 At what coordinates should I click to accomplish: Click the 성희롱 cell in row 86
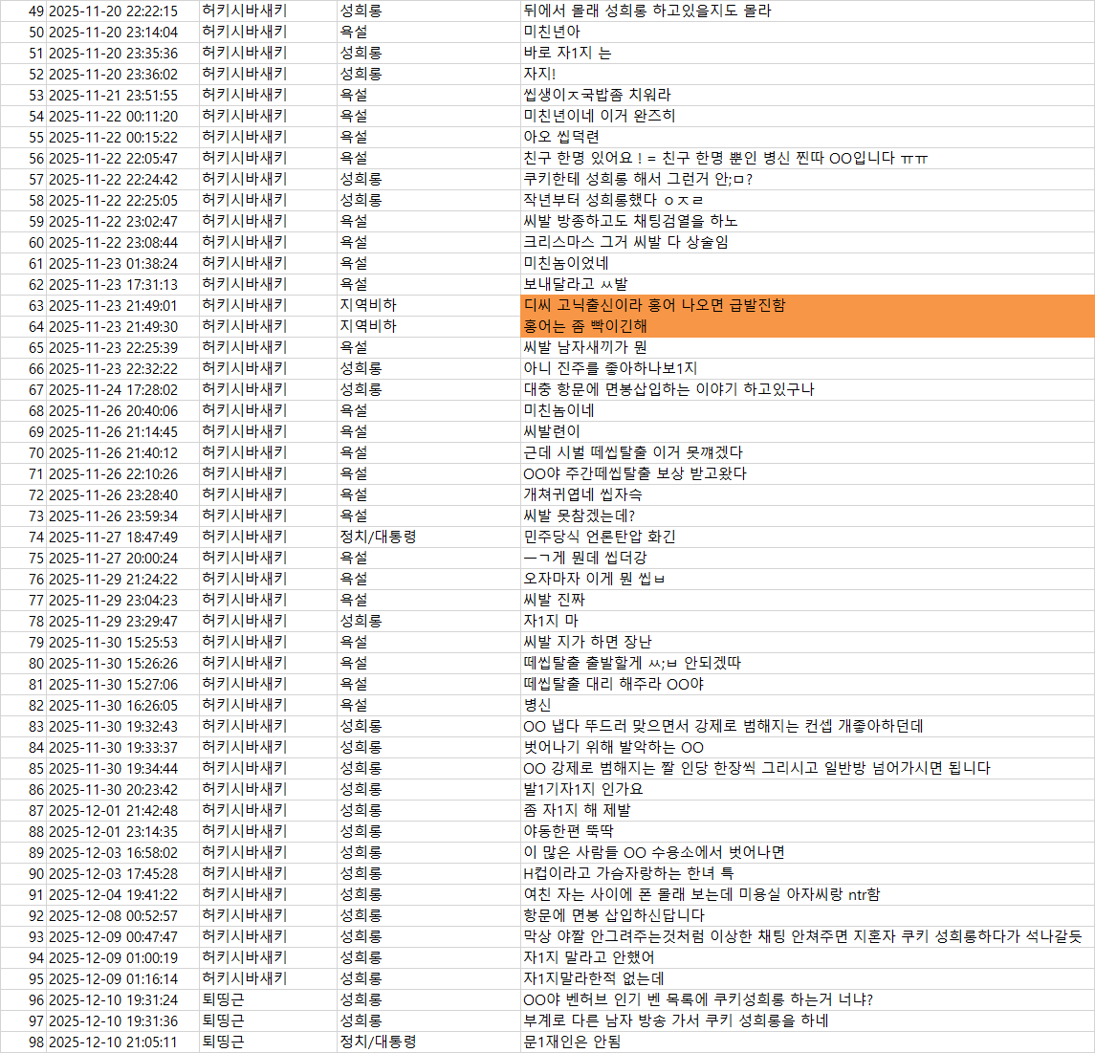tap(427, 789)
